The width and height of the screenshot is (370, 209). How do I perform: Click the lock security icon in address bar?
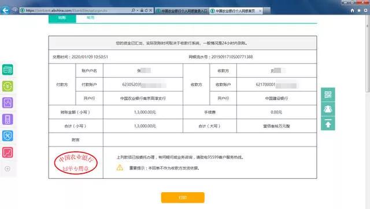[x=142, y=10]
